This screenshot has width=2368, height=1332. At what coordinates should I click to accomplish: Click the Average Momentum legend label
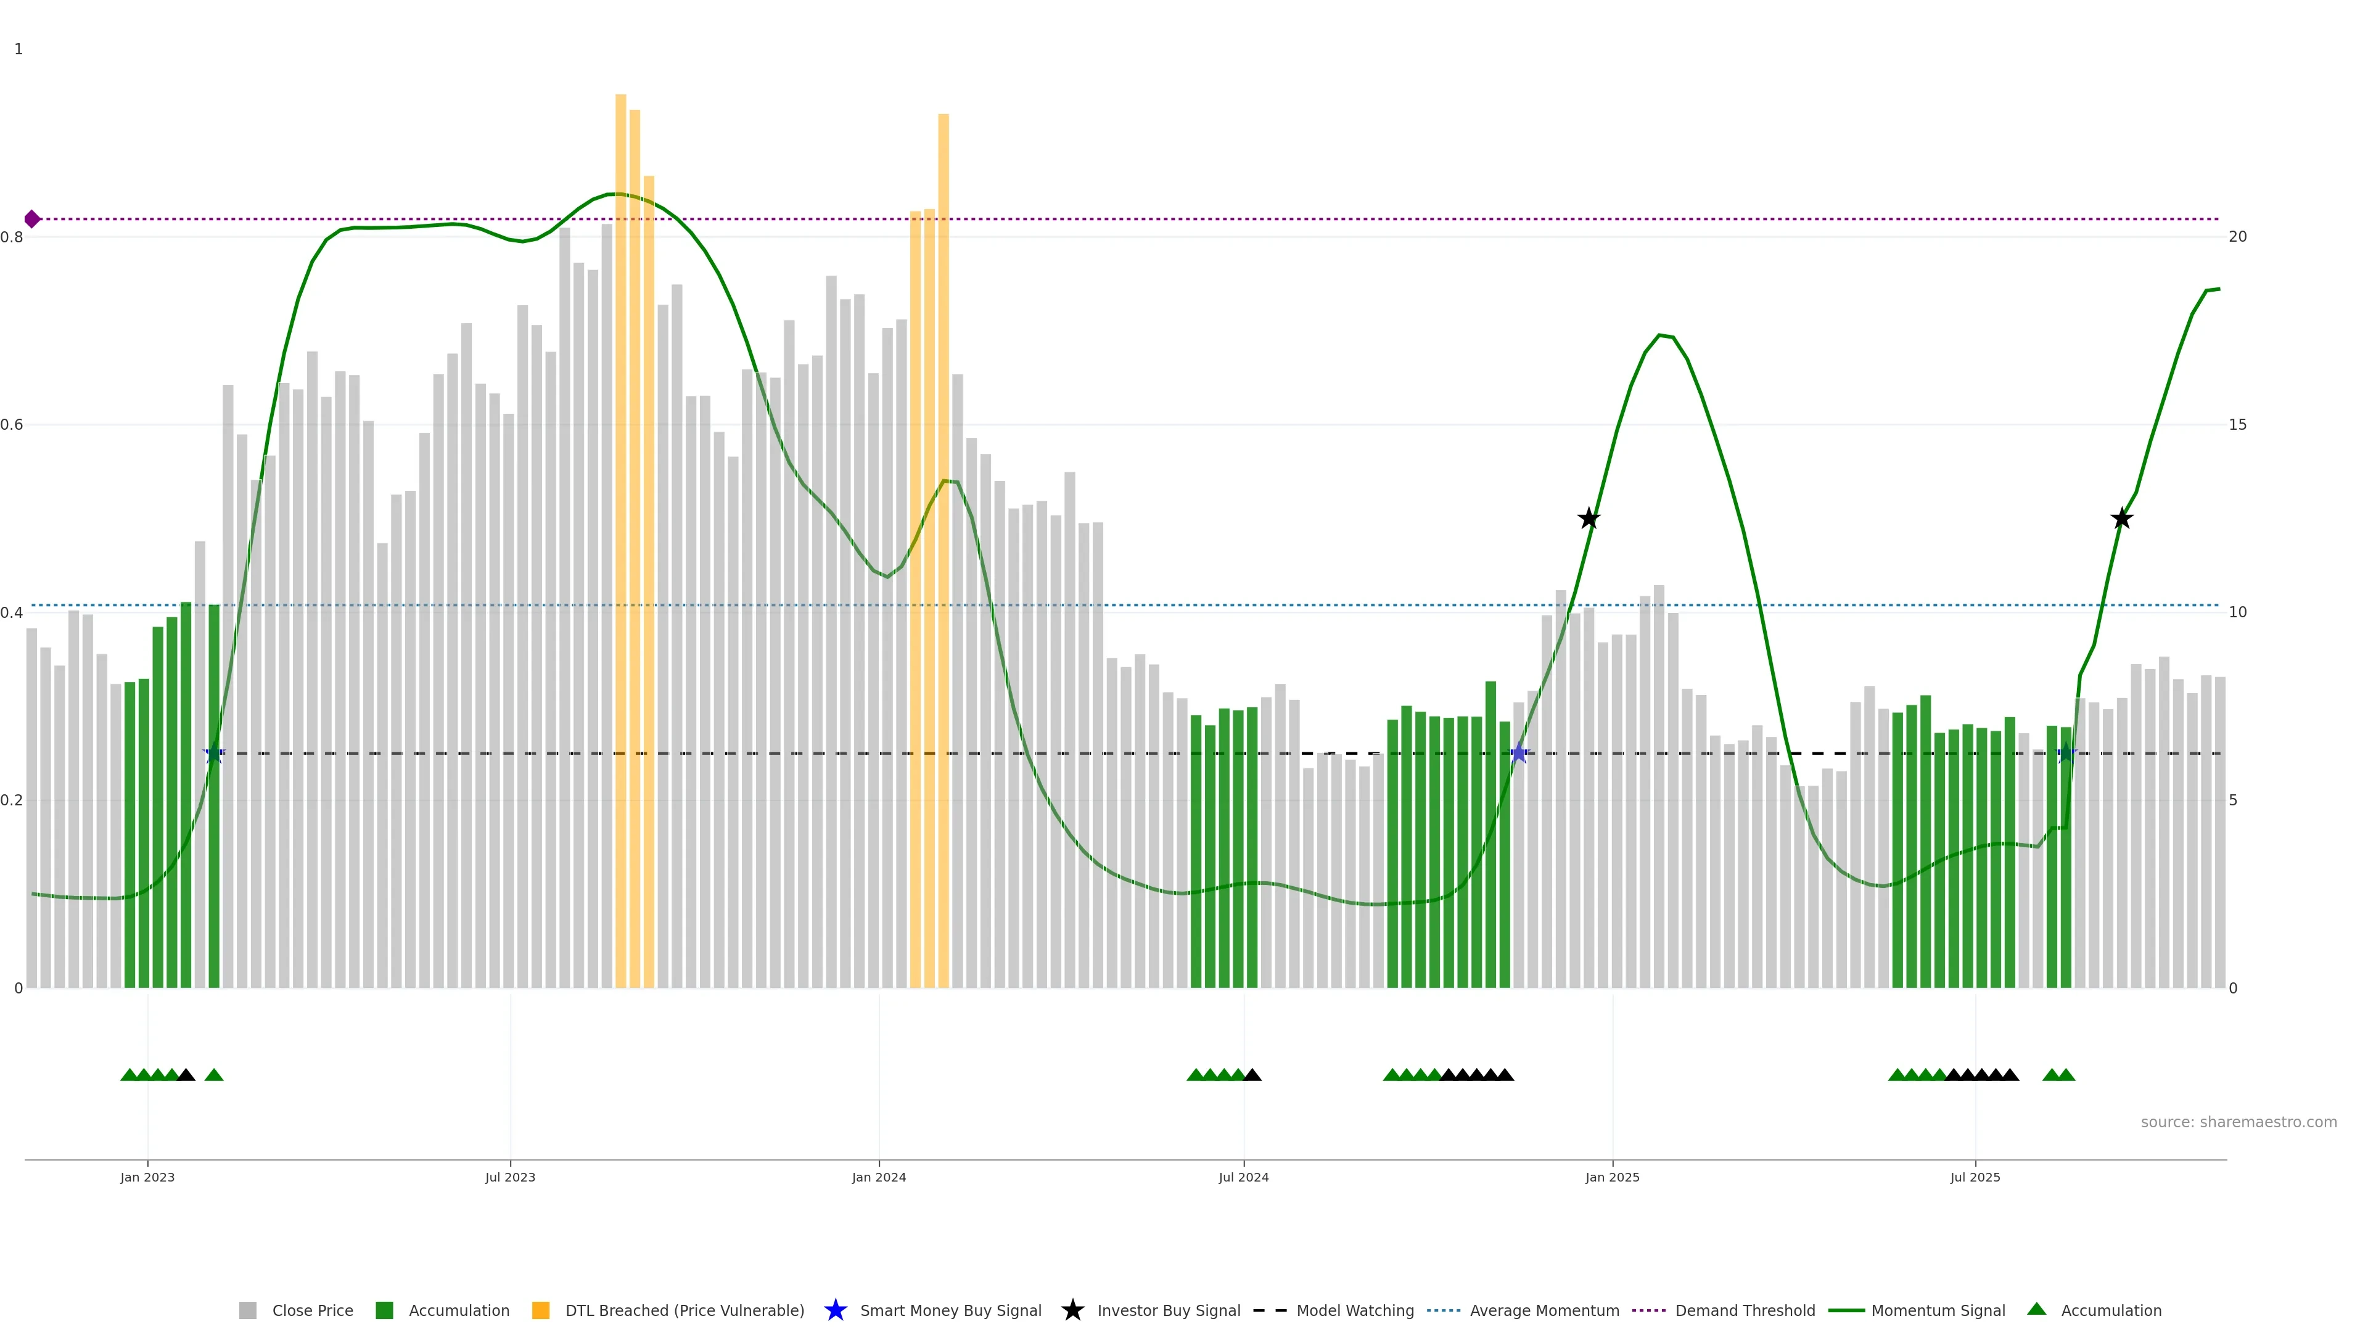point(1544,1311)
